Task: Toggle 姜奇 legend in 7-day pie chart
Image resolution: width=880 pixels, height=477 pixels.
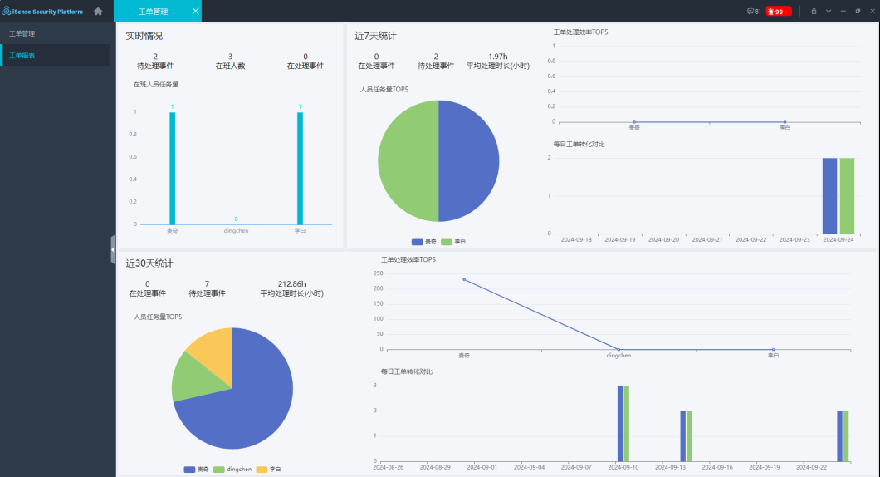Action: pos(424,242)
